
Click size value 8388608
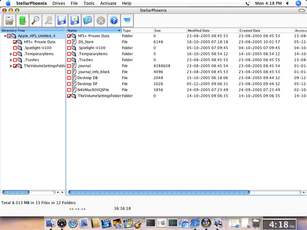162,66
